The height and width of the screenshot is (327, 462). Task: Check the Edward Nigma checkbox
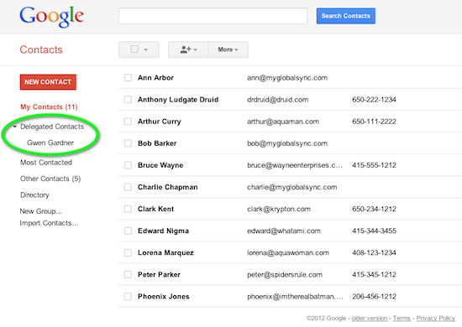click(128, 231)
